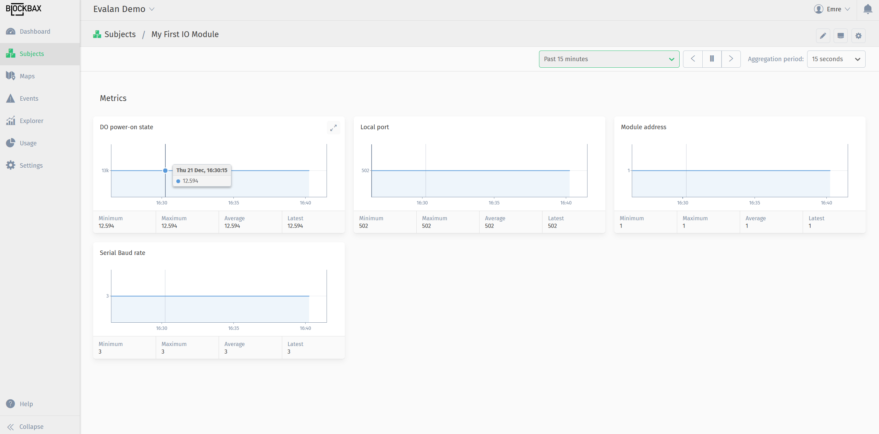Open subject settings with the gear icon
Image resolution: width=879 pixels, height=434 pixels.
(x=858, y=35)
